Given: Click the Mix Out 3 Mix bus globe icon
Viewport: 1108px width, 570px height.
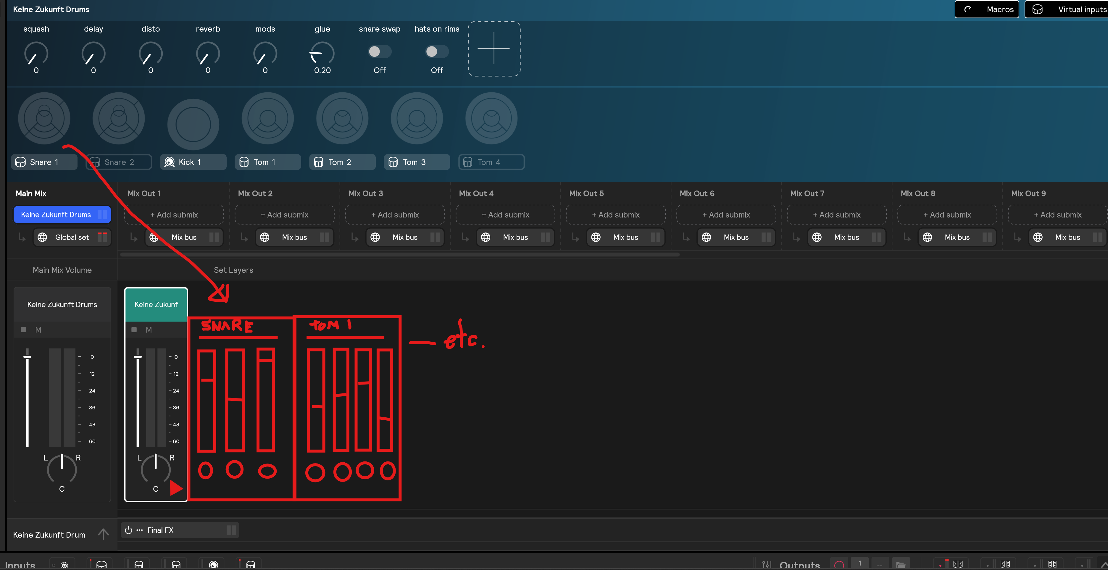Looking at the screenshot, I should pyautogui.click(x=375, y=237).
